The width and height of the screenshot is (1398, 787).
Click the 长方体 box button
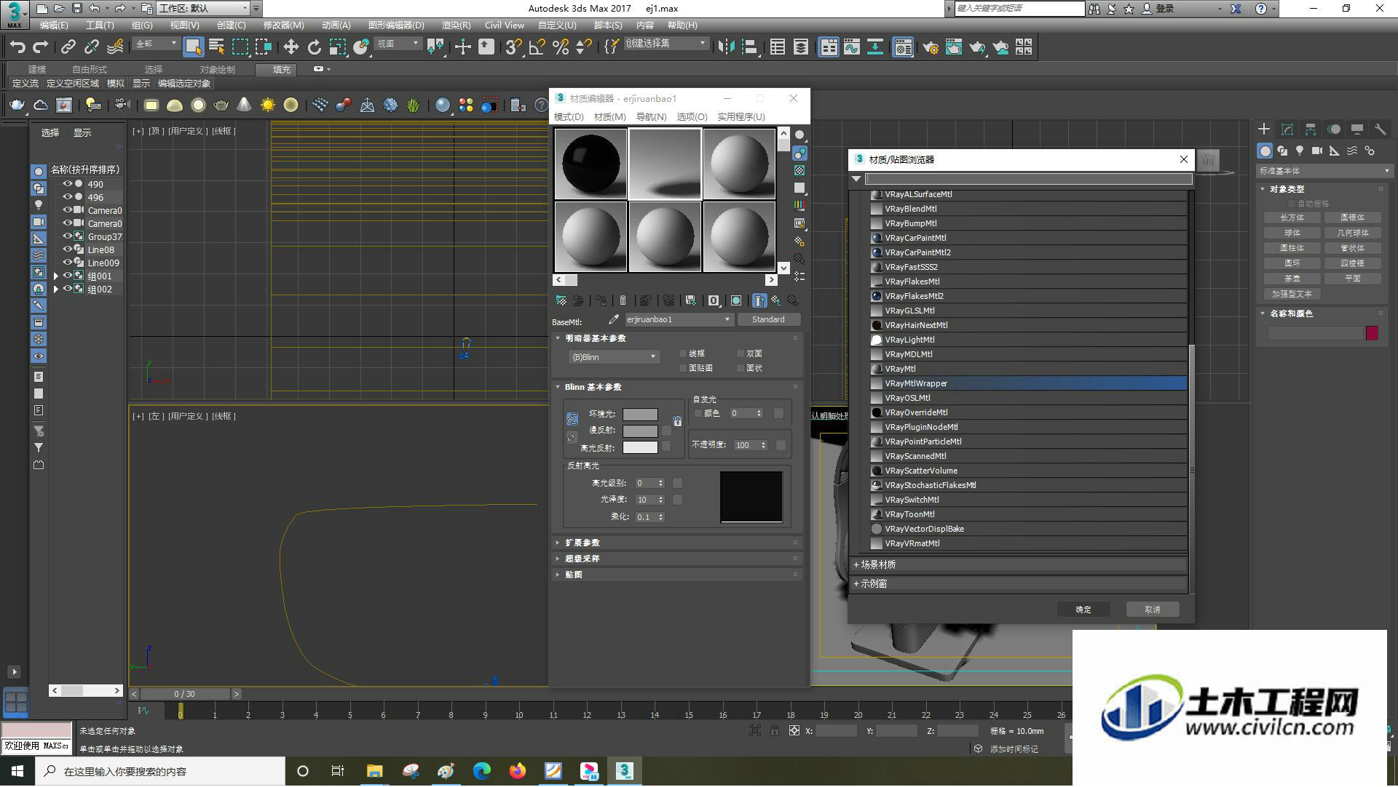(x=1292, y=217)
